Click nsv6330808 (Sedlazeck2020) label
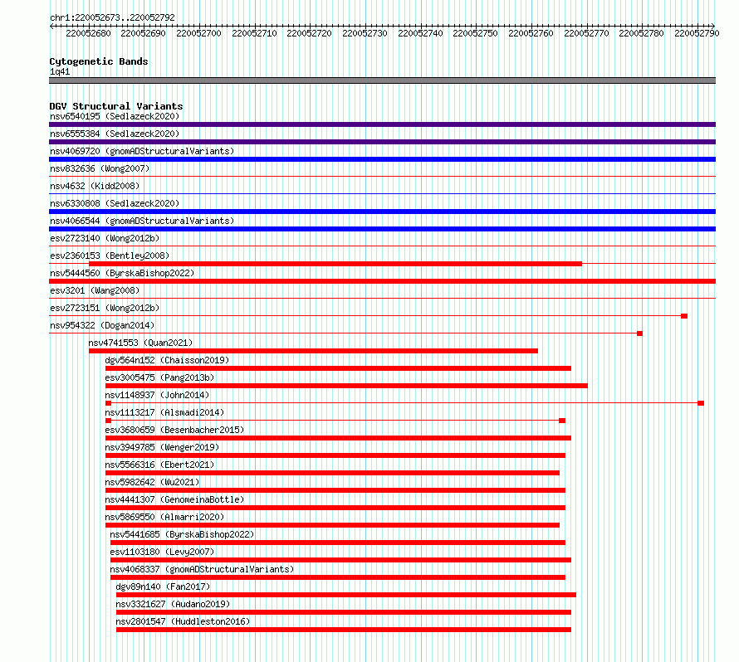 pos(115,203)
